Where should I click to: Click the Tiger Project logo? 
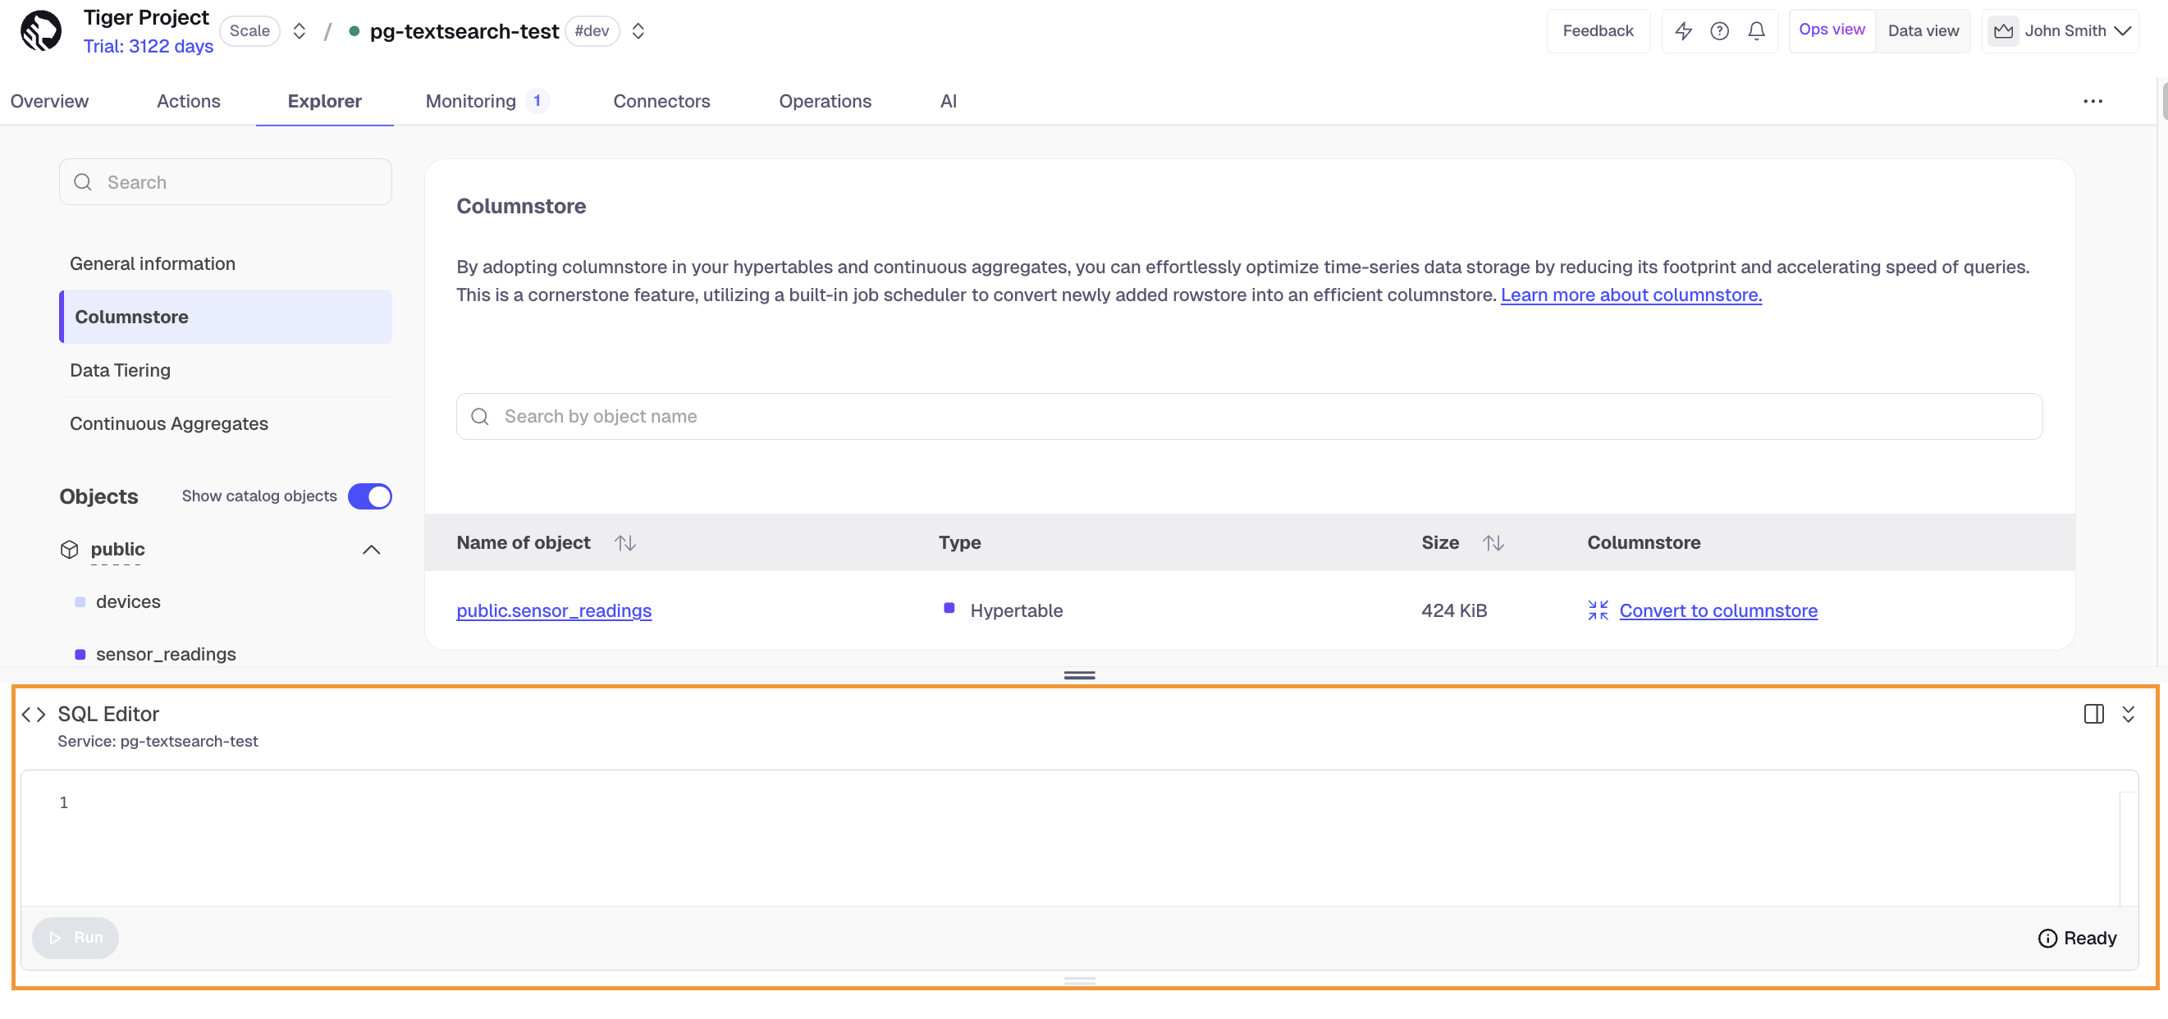40,30
